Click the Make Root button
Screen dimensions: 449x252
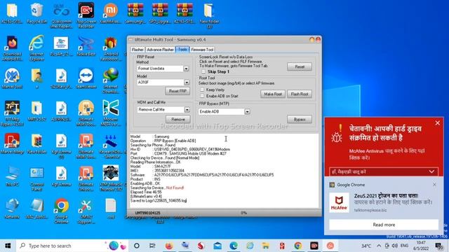point(273,94)
